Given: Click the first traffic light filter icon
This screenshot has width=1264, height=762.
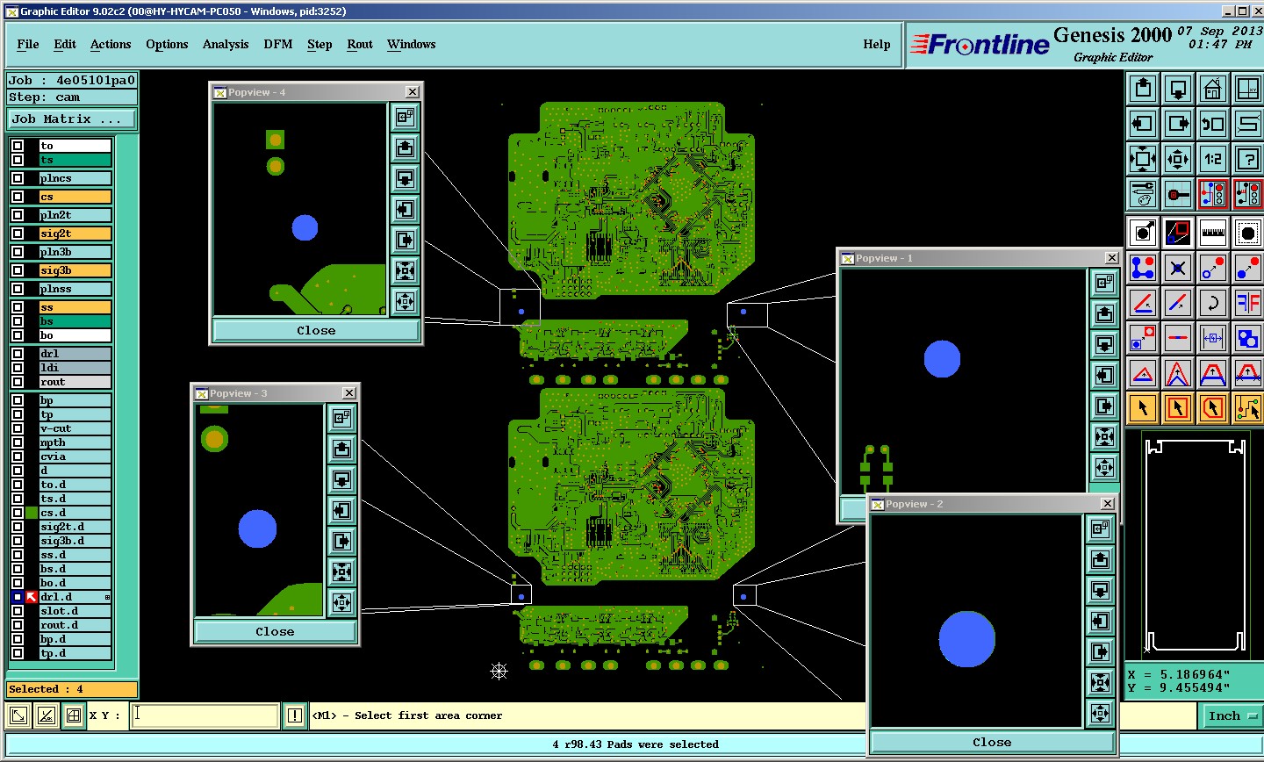Looking at the screenshot, I should point(1213,194).
